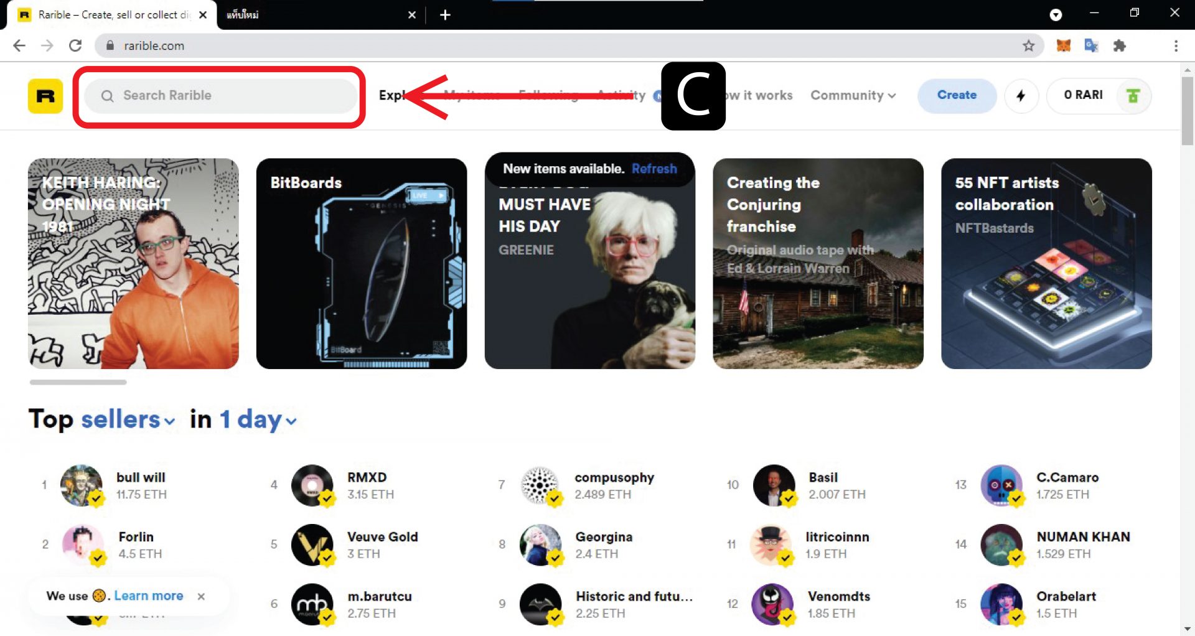Change the 1 day period dropdown

[x=258, y=419]
